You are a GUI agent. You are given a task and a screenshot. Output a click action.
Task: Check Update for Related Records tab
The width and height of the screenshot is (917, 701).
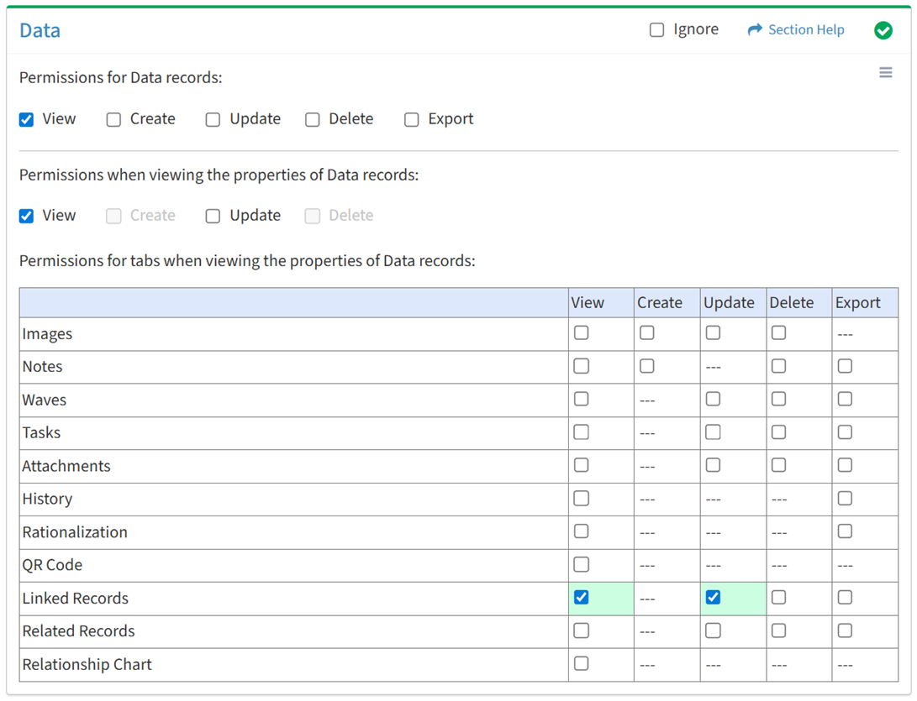pos(713,630)
